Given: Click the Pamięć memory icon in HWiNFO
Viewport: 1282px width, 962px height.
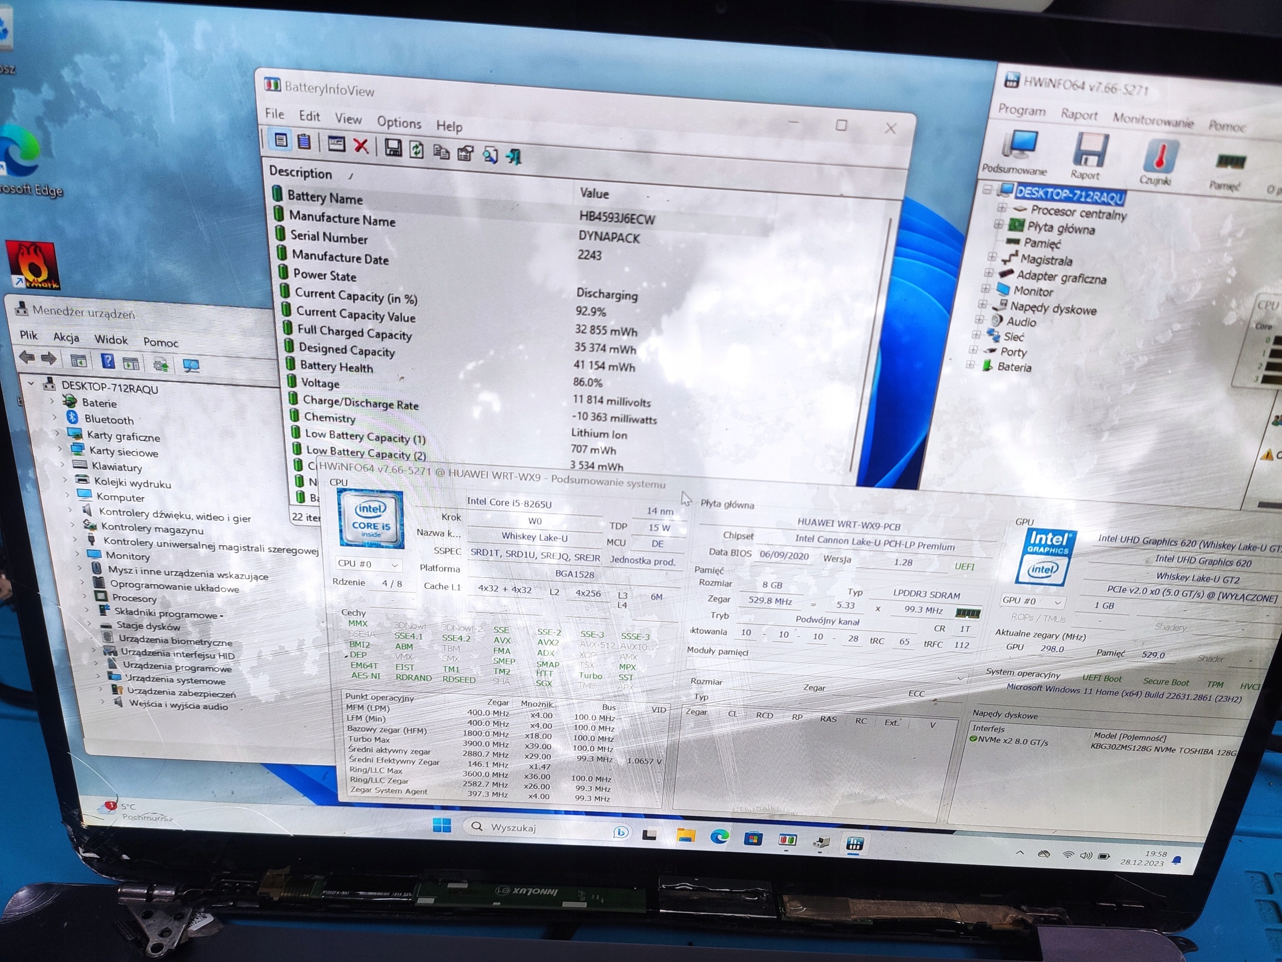Looking at the screenshot, I should point(1230,162).
